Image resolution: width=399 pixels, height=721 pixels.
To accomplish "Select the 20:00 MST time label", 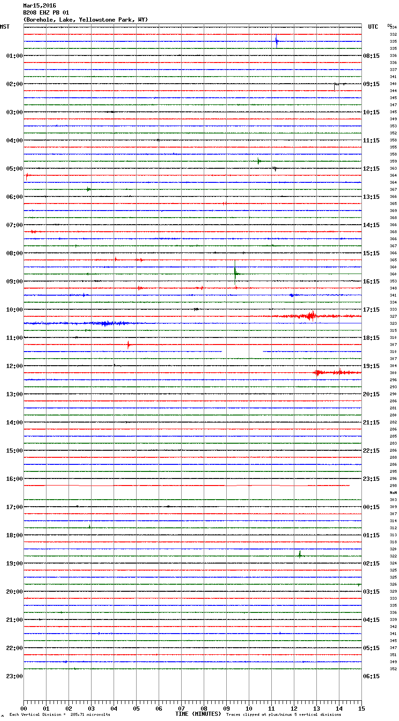I will (x=14, y=592).
